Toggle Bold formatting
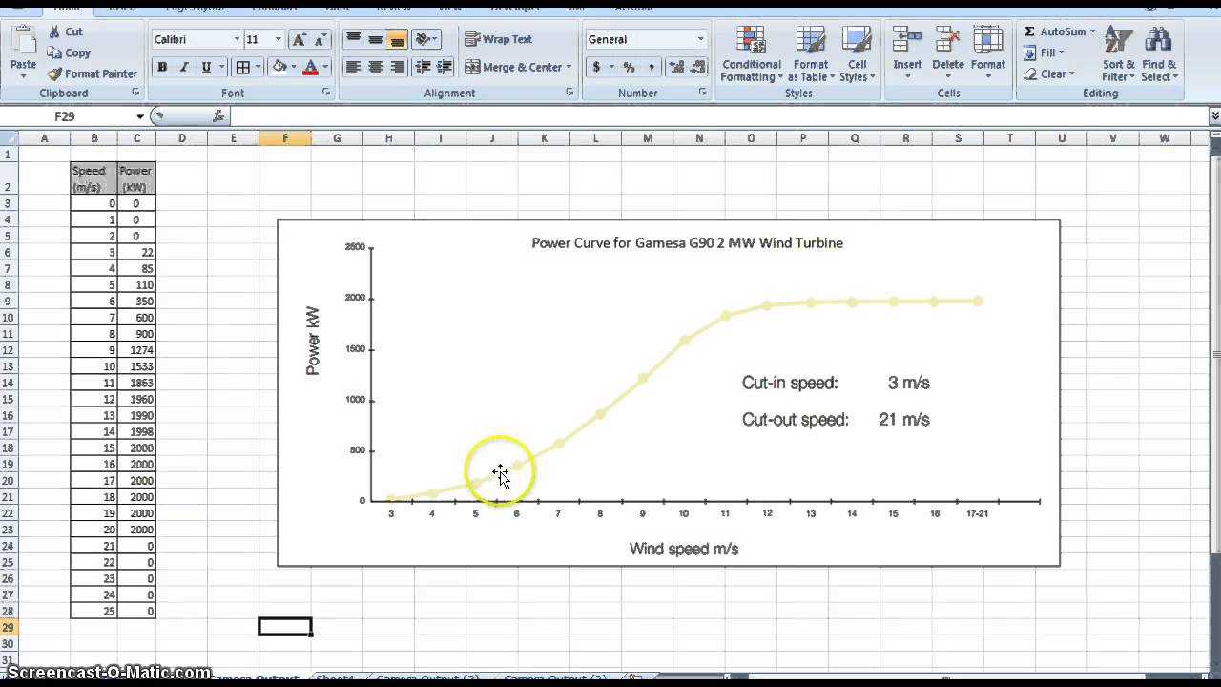Image resolution: width=1221 pixels, height=687 pixels. [162, 67]
